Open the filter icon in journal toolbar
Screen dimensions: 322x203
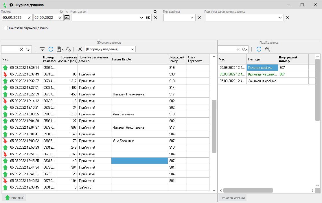click(x=42, y=49)
